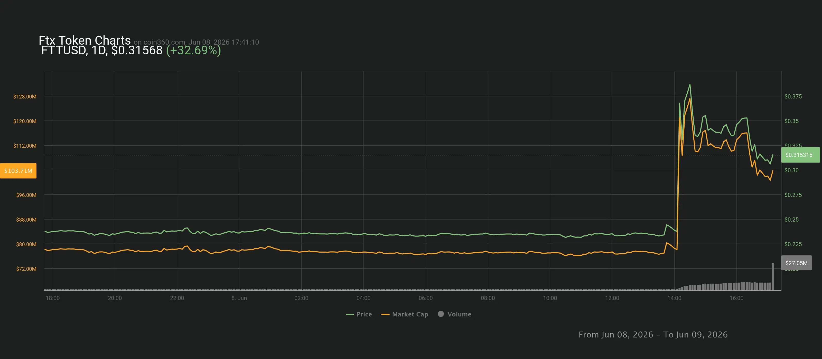822x359 pixels.
Task: Click the 8. Jun date axis label
Action: click(239, 298)
